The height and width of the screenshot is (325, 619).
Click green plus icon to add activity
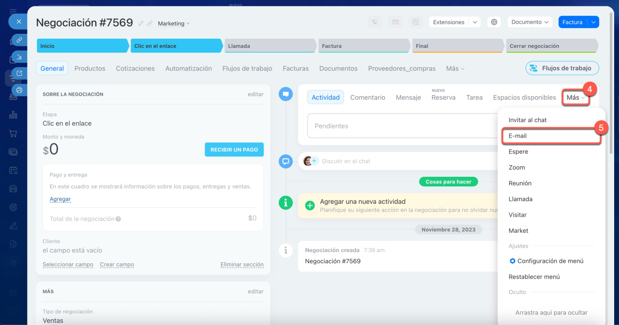point(310,206)
